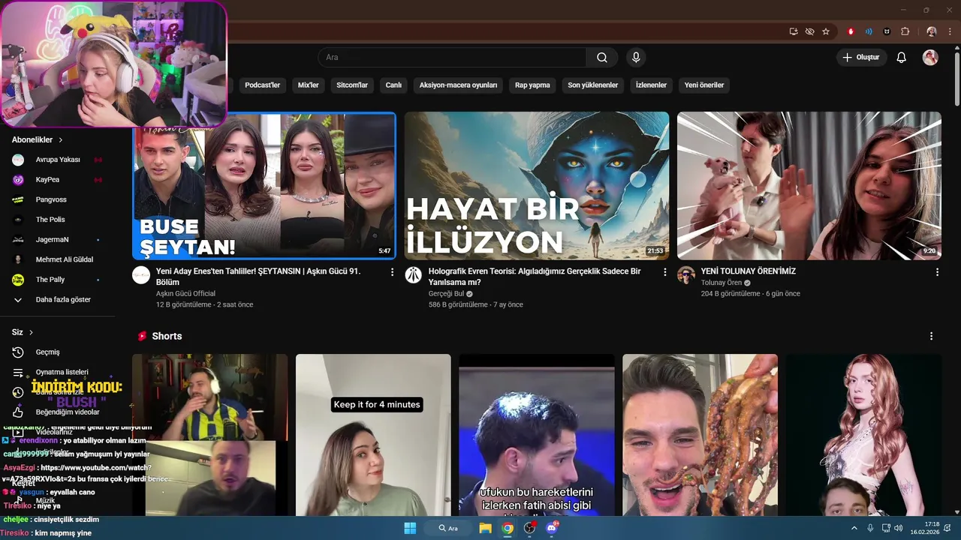Open the Mehmet Ali Güldal subscription
Screen dimensions: 961x540
point(57,259)
